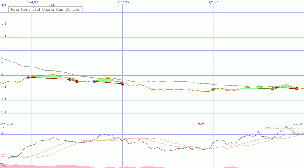Image resolution: width=304 pixels, height=168 pixels.
Task: Click the gray marker right of green dot
Action: point(276,88)
